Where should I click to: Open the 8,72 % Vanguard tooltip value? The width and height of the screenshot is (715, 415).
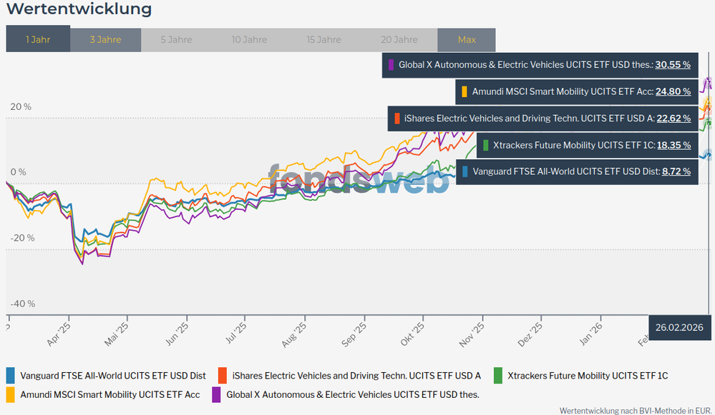point(676,171)
